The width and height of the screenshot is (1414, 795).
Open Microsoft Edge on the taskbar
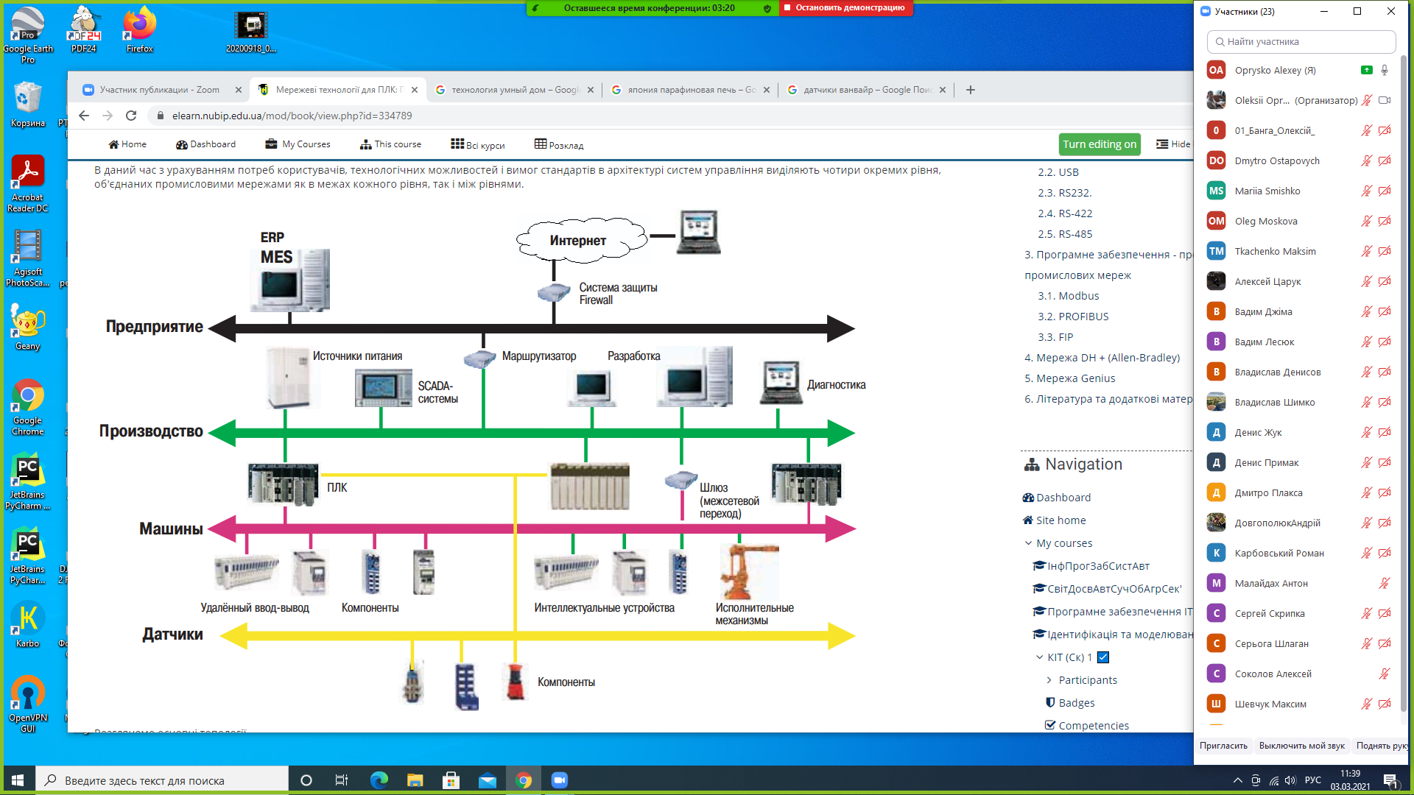379,780
